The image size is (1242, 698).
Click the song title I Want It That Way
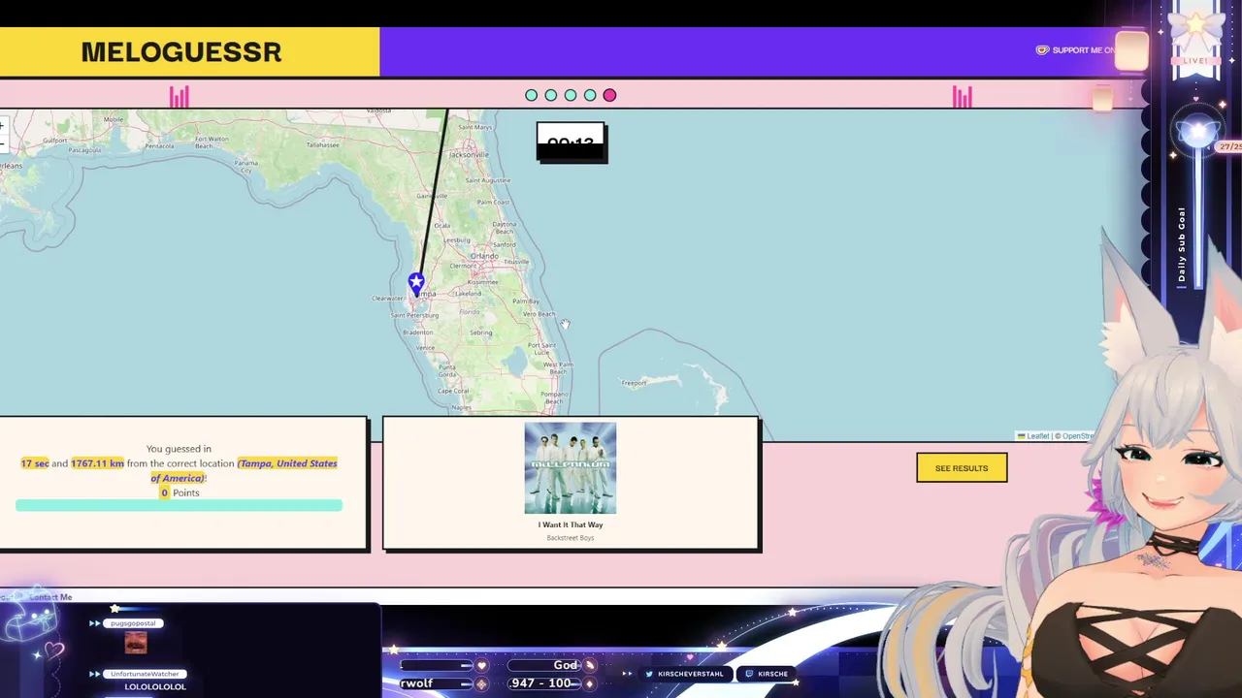pyautogui.click(x=571, y=524)
